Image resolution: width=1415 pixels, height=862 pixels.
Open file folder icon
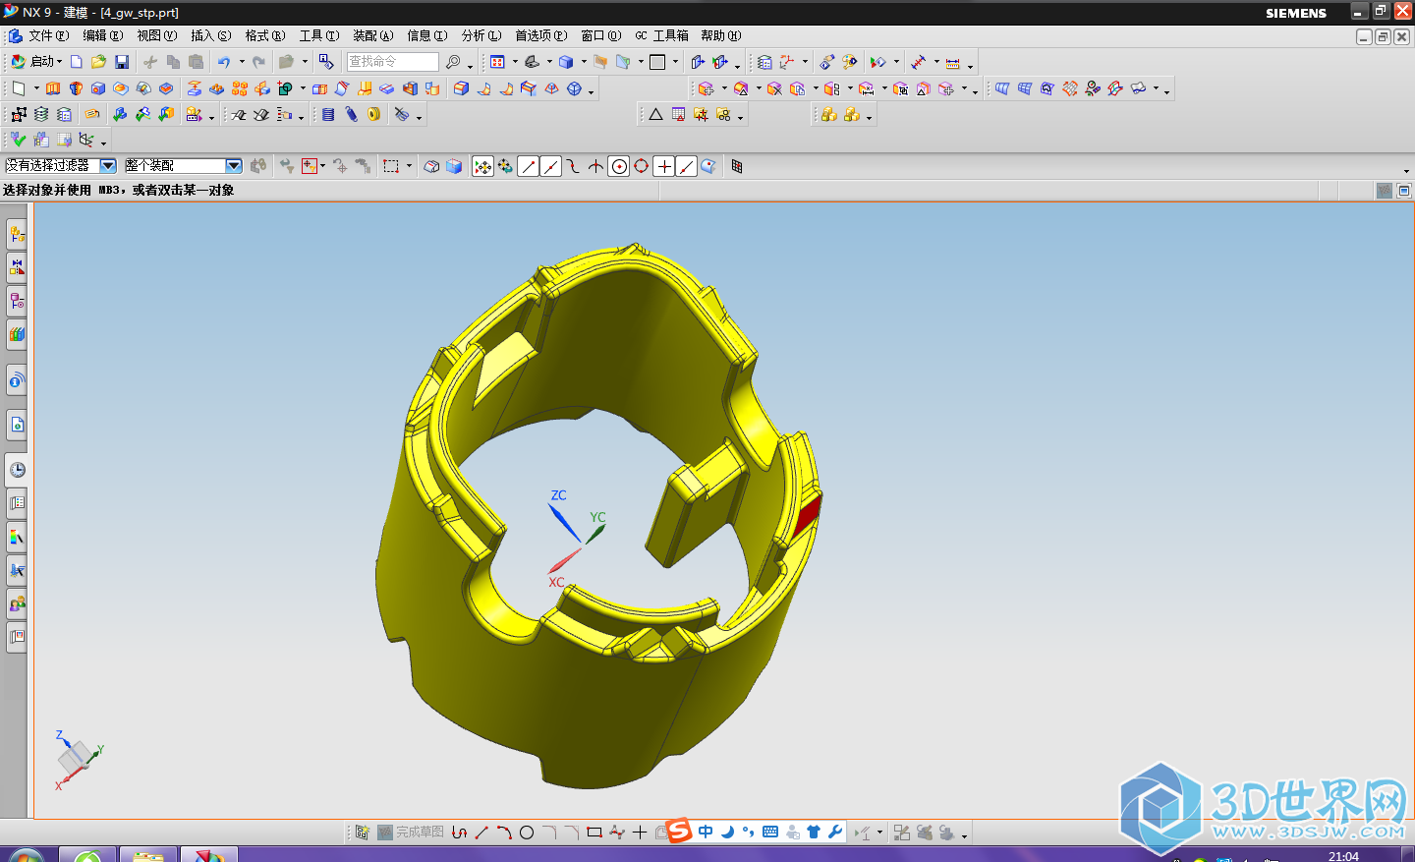click(98, 62)
